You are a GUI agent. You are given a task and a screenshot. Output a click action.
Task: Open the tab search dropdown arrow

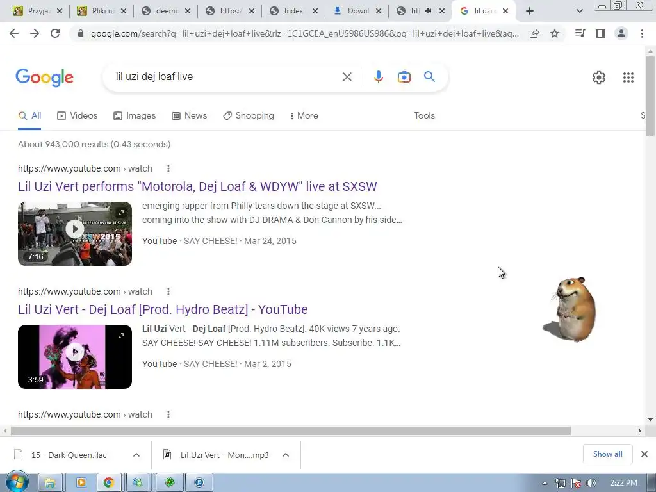click(579, 11)
